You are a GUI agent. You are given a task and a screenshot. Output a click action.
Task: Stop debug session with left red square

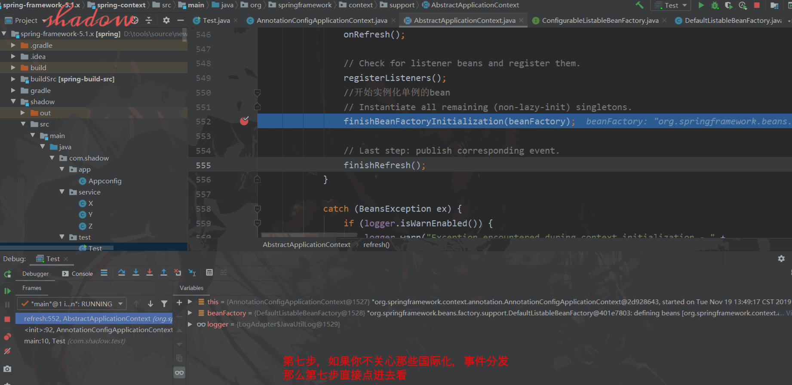click(7, 319)
